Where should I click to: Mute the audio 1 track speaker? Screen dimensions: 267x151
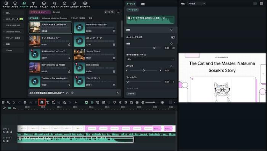(x=8, y=141)
